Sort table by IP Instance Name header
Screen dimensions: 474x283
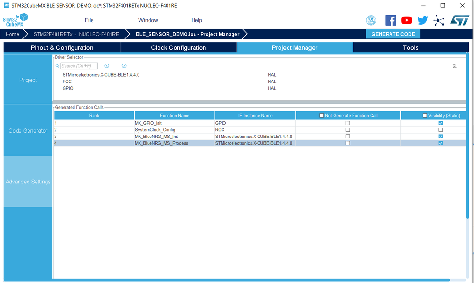coord(255,115)
